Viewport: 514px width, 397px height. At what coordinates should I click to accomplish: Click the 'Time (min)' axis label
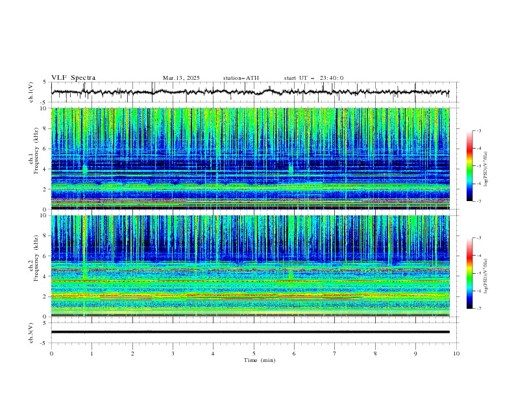coord(260,360)
